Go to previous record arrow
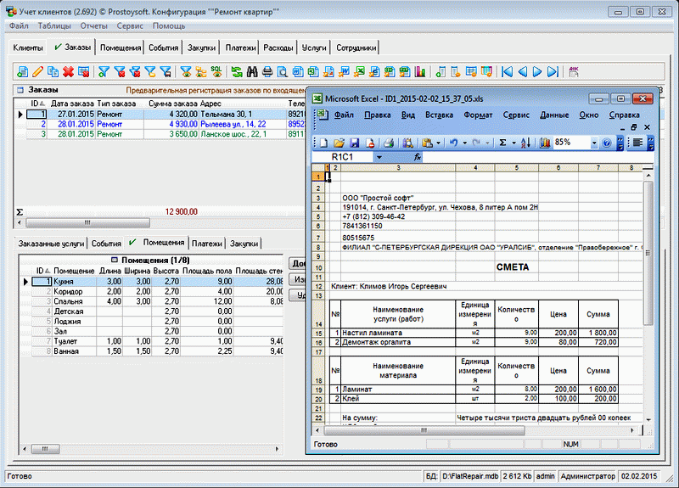Screen dimensions: 679x488 (x=523, y=71)
